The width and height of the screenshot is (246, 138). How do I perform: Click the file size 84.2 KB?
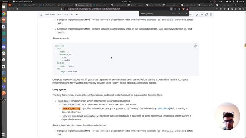75,15
